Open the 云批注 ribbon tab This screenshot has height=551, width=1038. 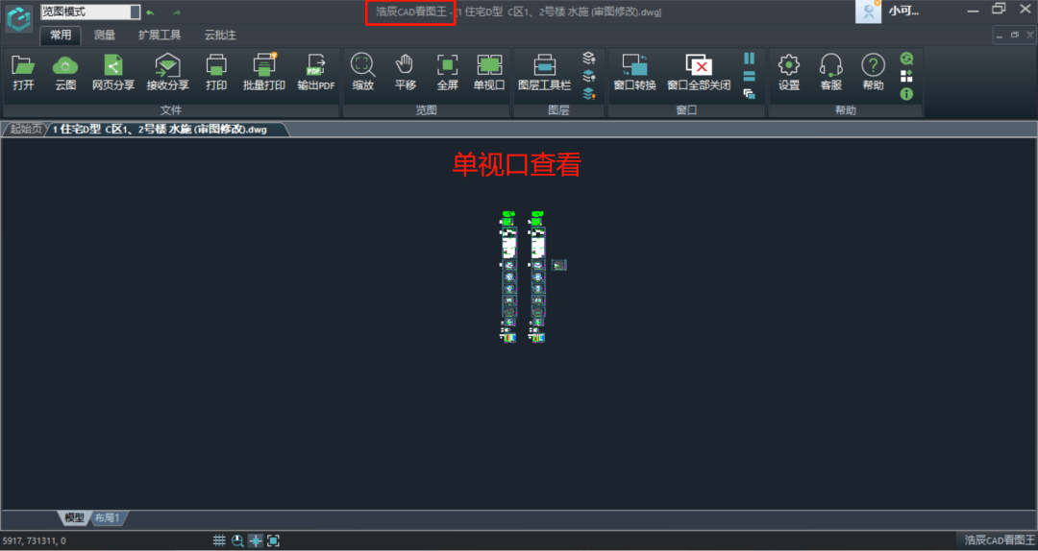coord(220,36)
